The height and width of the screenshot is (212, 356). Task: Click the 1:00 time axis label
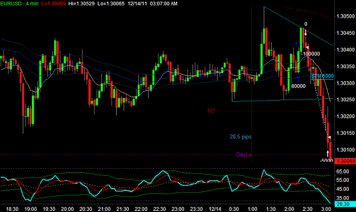point(252,209)
